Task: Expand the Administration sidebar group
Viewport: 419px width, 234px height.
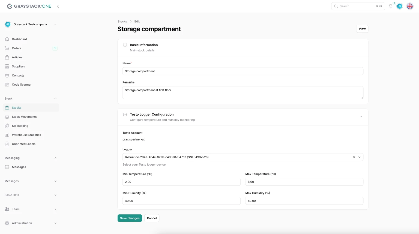Action: 31,223
